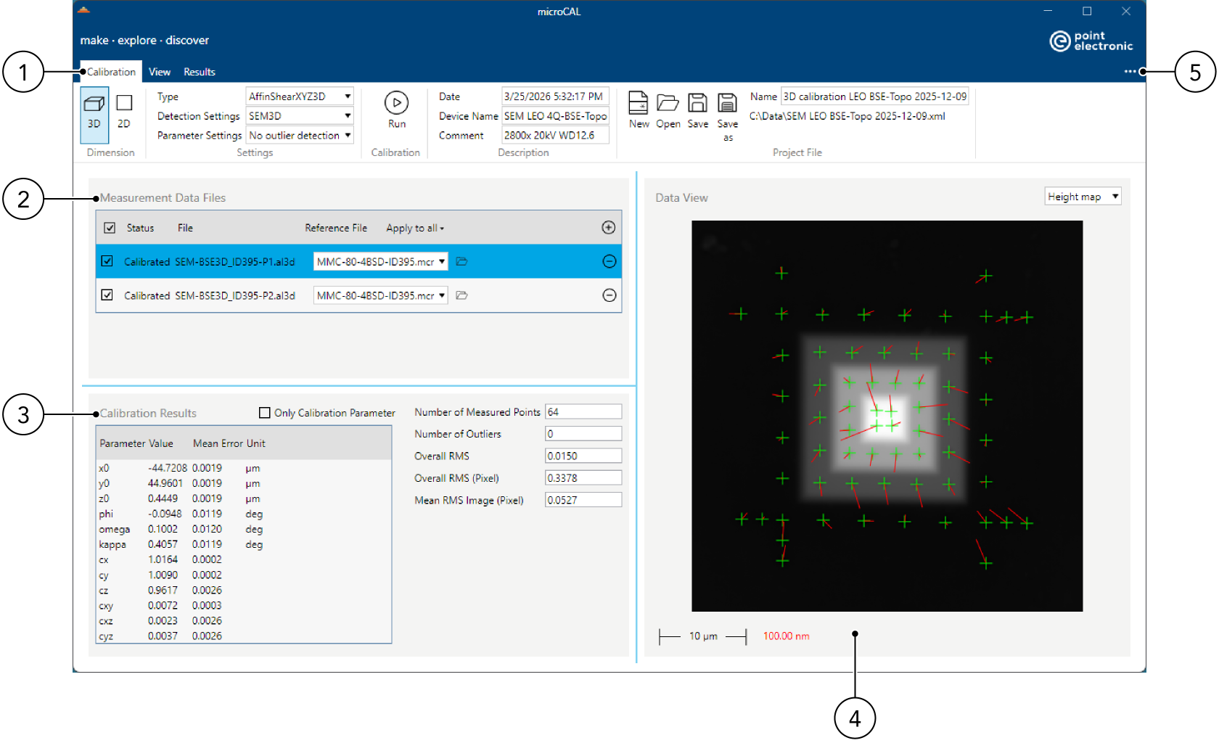Click the Overall RMS (Pixel) field
Screen dimensions: 1219x743
[x=583, y=478]
